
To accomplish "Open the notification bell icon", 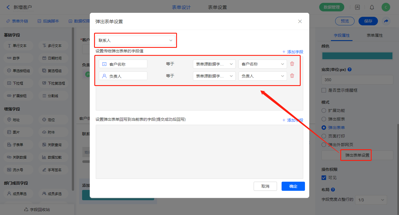I will click(372, 7).
